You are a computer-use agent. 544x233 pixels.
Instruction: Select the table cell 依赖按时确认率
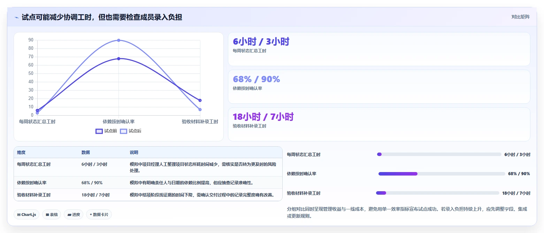(x=32, y=183)
